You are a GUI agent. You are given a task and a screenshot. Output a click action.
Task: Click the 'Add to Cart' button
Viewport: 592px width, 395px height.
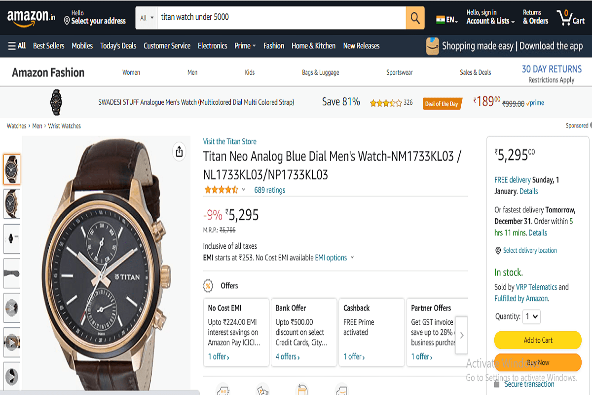(537, 340)
